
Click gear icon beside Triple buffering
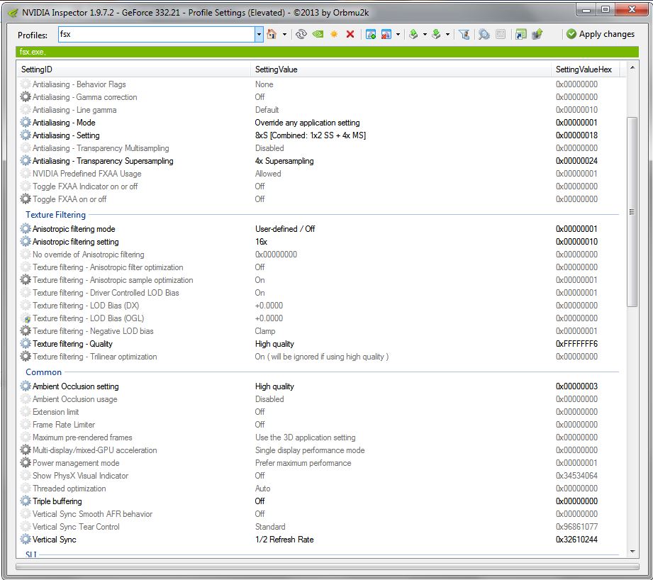click(x=26, y=501)
